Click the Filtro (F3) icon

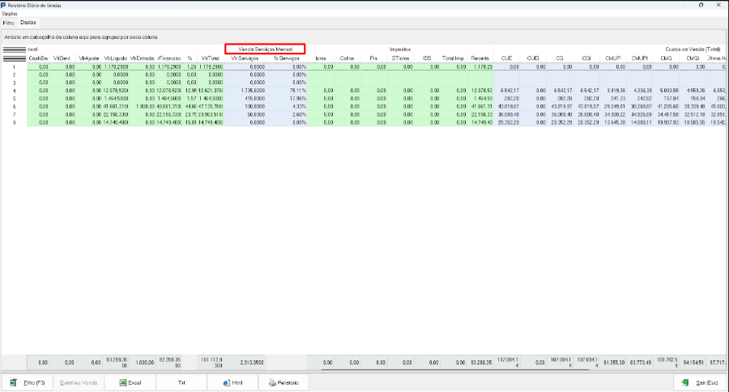14,383
